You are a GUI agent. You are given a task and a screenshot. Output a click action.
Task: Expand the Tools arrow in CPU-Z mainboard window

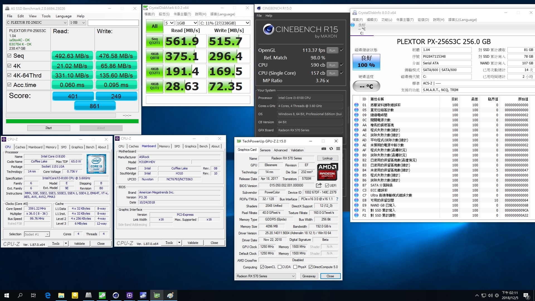pyautogui.click(x=179, y=243)
